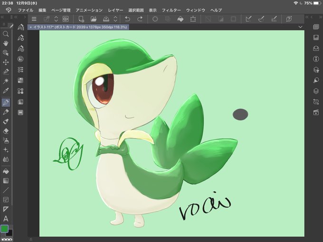
Task: Select the Airbrush tool
Action: (x=6, y=140)
